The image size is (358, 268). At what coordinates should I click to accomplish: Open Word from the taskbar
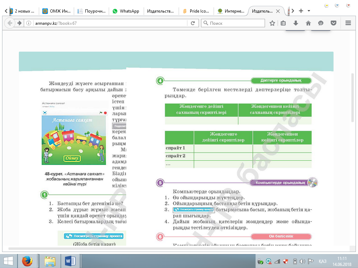(x=70, y=261)
